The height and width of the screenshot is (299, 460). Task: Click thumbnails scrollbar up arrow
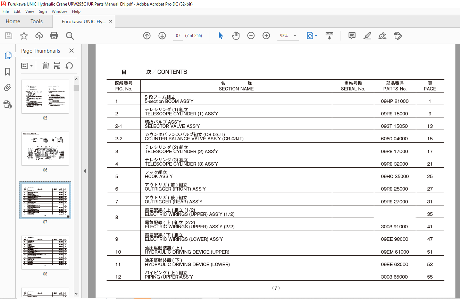pos(76,79)
